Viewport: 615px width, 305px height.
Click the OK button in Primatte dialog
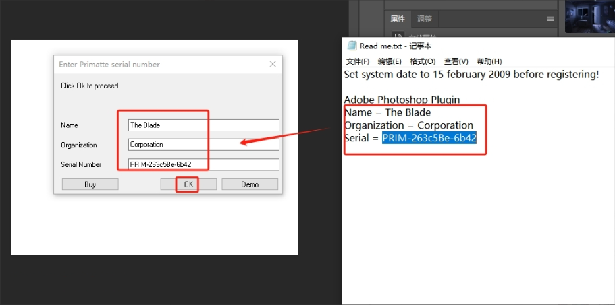188,184
